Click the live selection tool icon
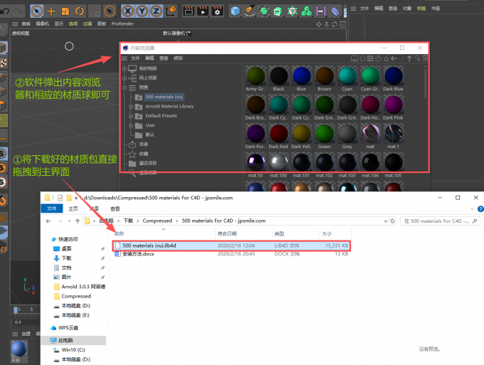 click(36, 11)
